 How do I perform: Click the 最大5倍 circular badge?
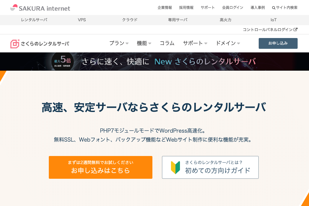[x=62, y=61]
